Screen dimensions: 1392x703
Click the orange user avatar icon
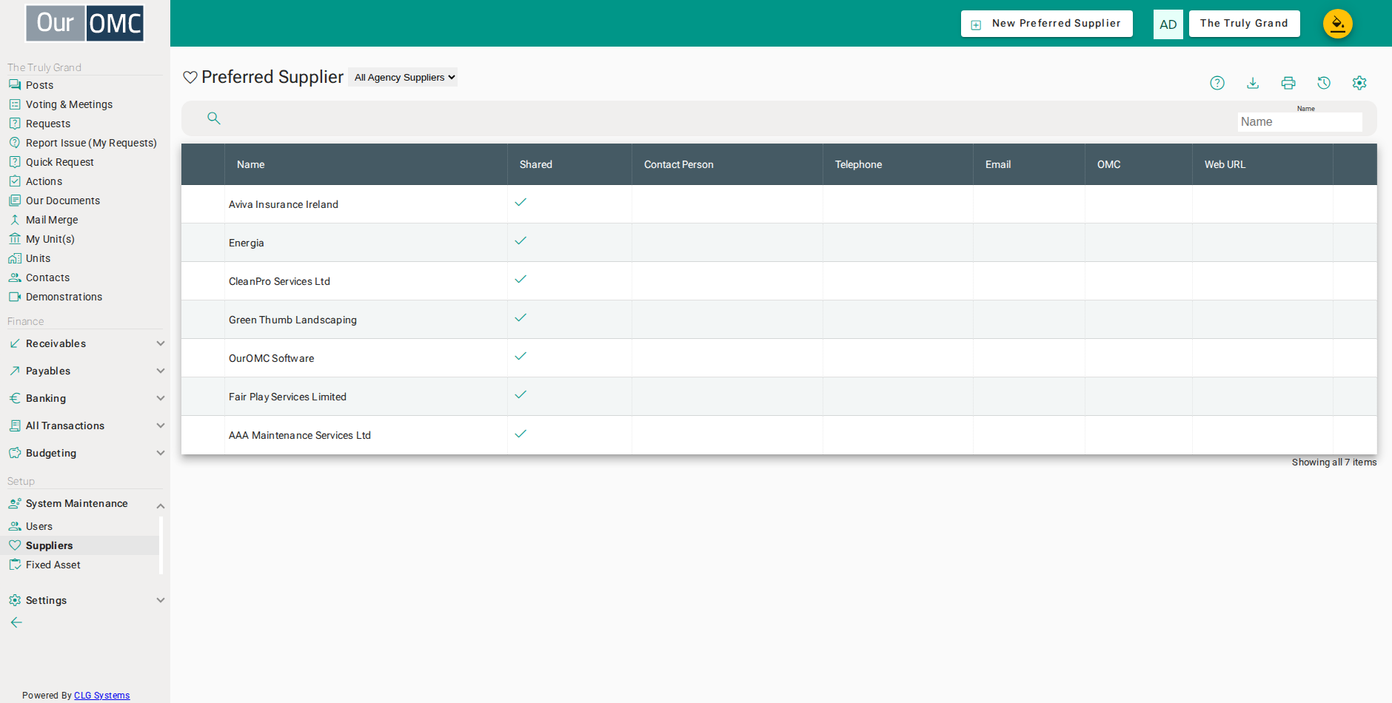click(x=1338, y=24)
